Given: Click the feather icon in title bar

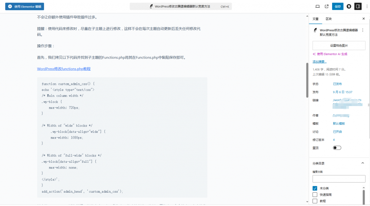Looking at the screenshot, I should coord(151,6).
